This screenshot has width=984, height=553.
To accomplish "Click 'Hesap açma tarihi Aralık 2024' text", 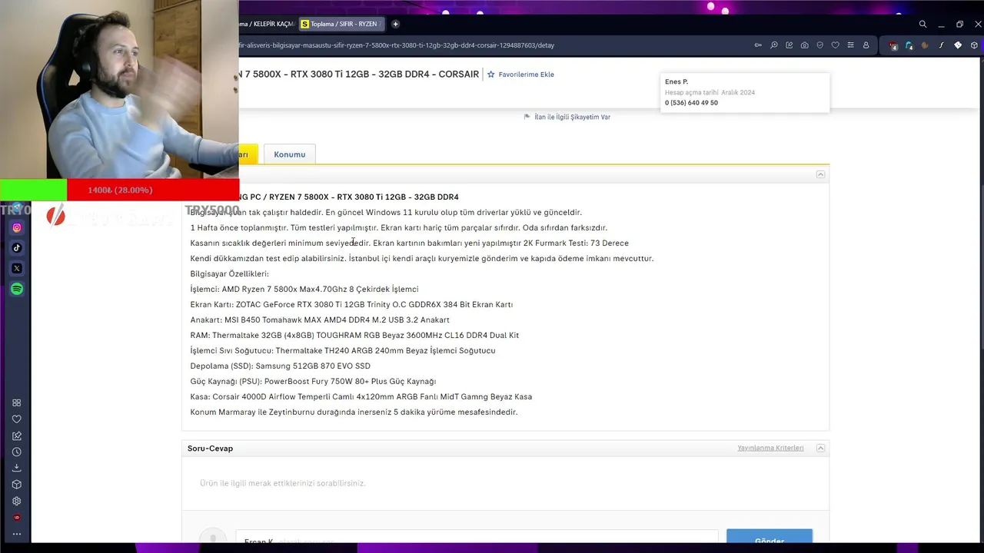I will coord(710,92).
